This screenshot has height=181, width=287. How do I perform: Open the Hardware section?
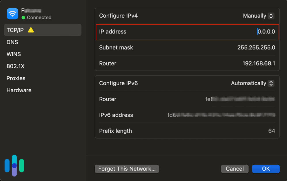click(19, 90)
